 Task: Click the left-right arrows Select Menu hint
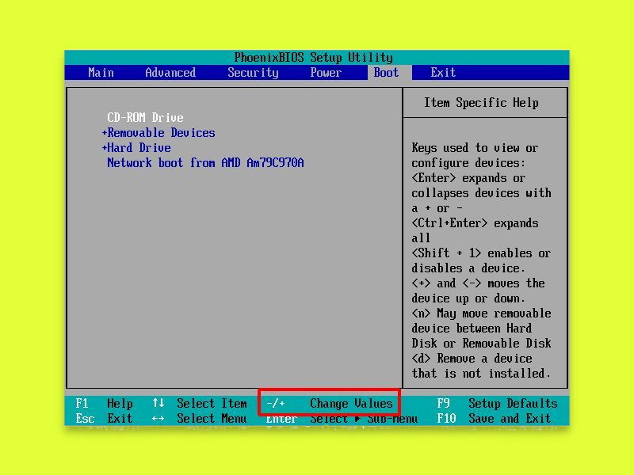click(200, 419)
